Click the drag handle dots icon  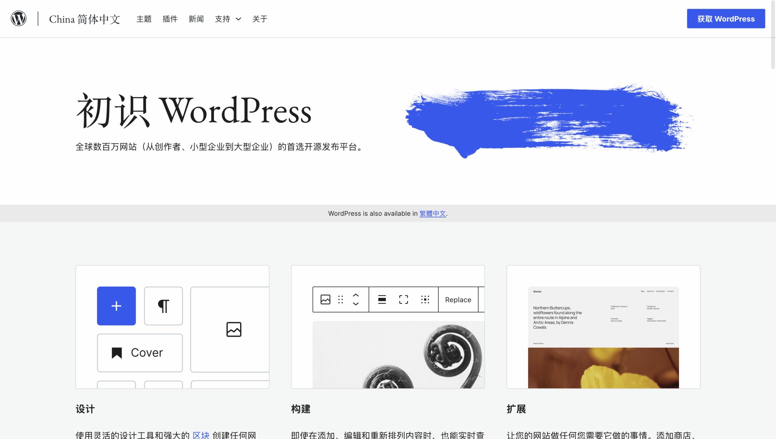tap(340, 299)
